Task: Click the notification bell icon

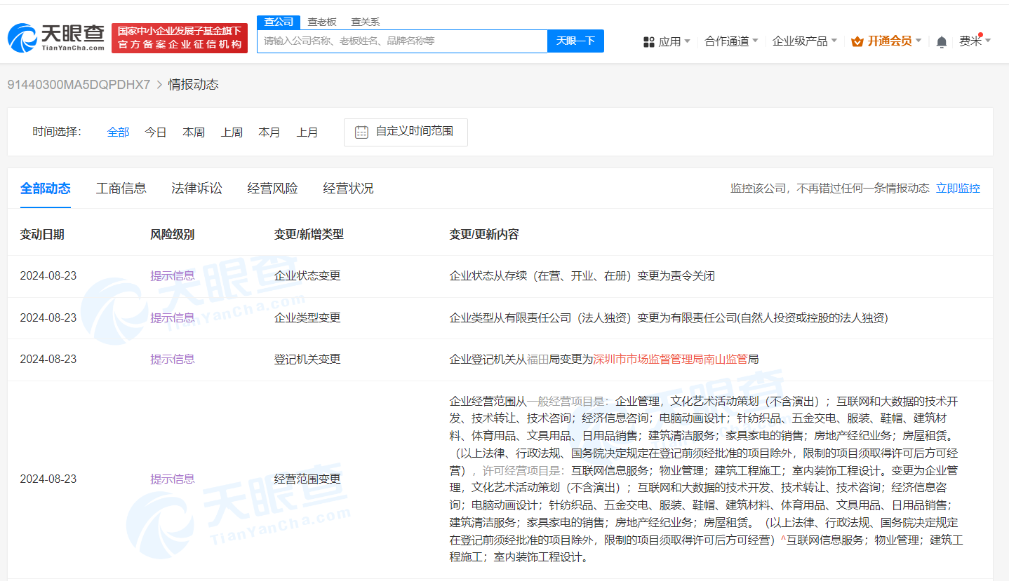Action: pyautogui.click(x=941, y=41)
